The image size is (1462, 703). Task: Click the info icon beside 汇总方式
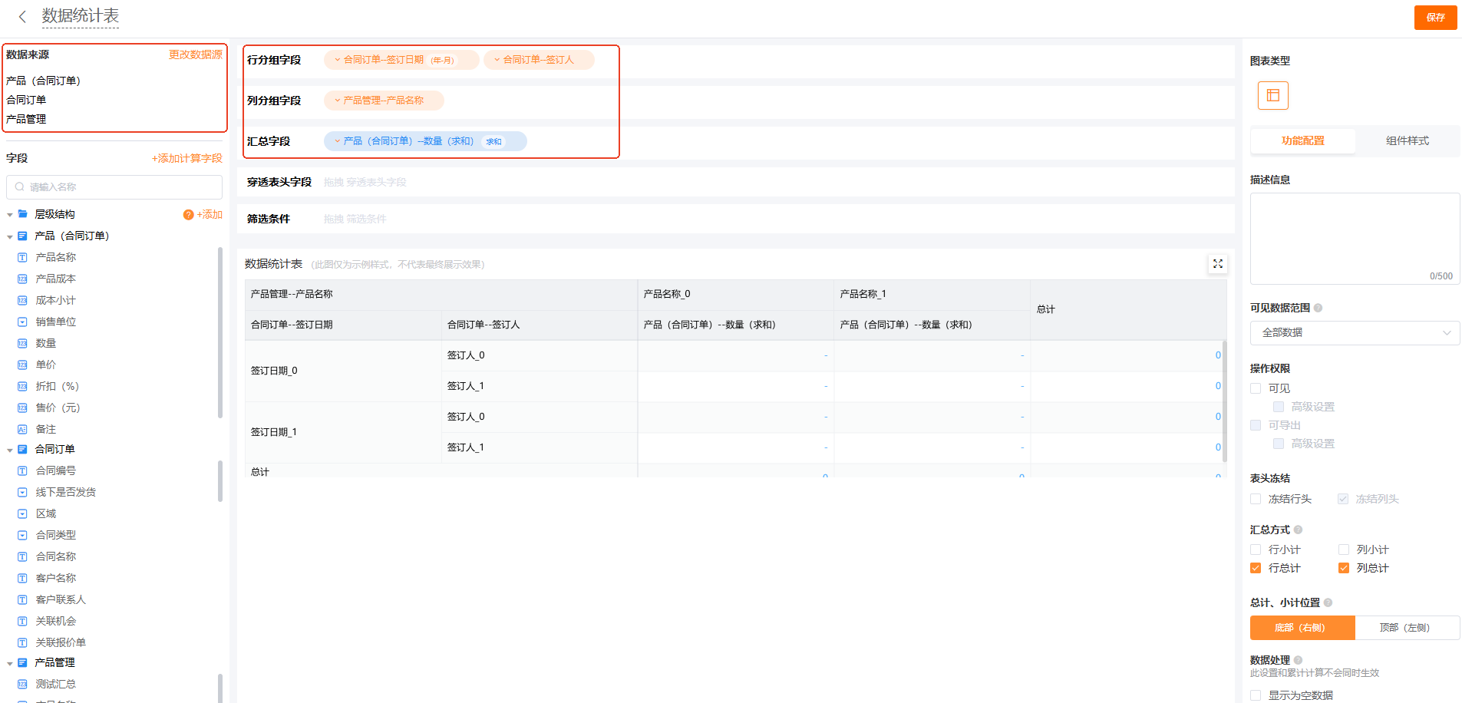click(x=1299, y=530)
